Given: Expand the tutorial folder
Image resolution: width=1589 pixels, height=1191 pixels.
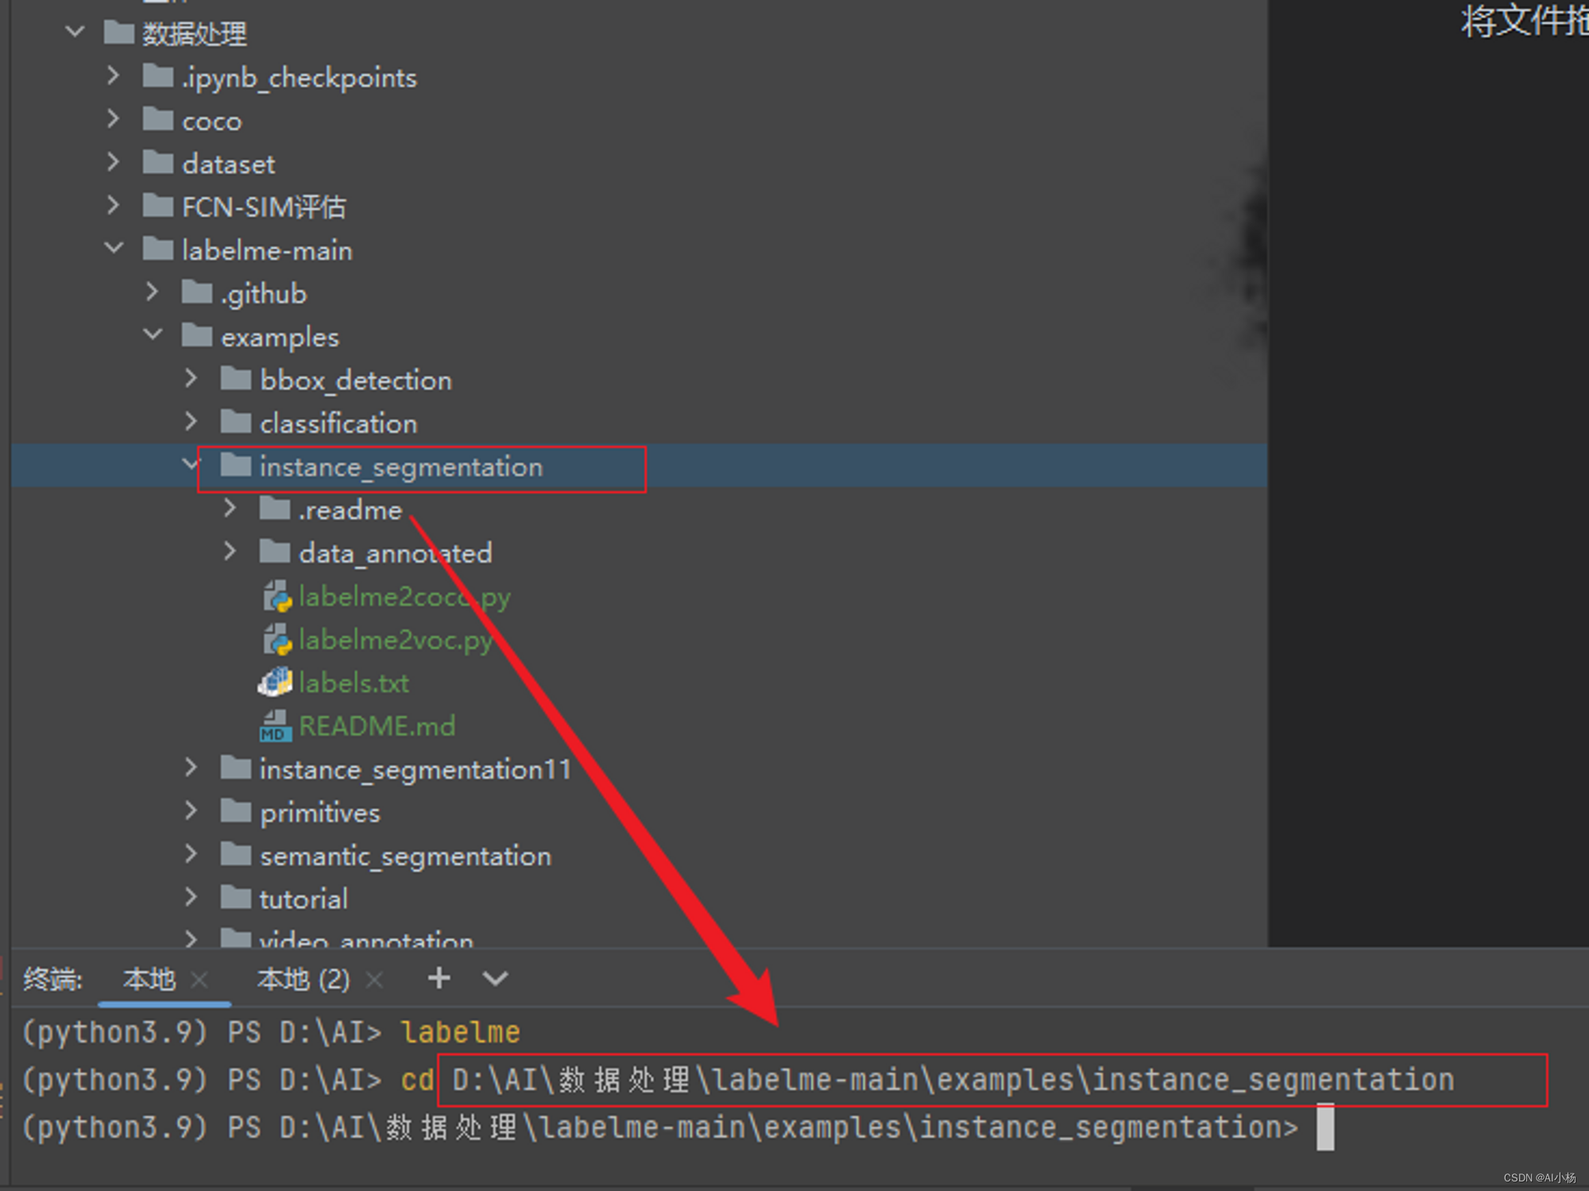Looking at the screenshot, I should (191, 897).
